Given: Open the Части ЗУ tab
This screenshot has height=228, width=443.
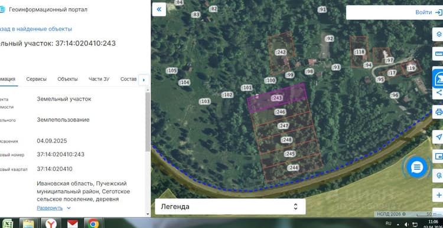Looking at the screenshot, I should pos(99,79).
